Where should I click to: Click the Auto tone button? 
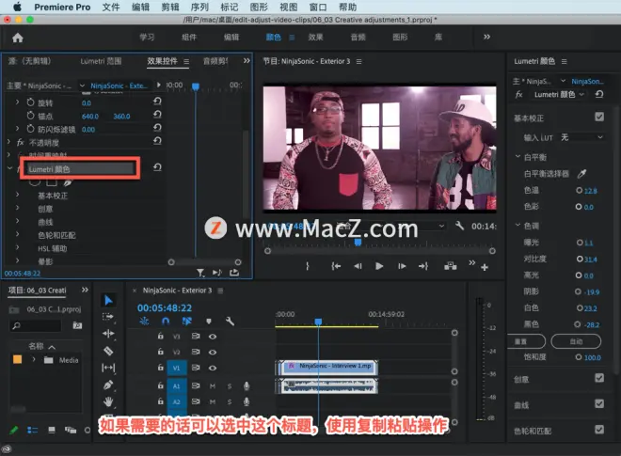pyautogui.click(x=576, y=341)
